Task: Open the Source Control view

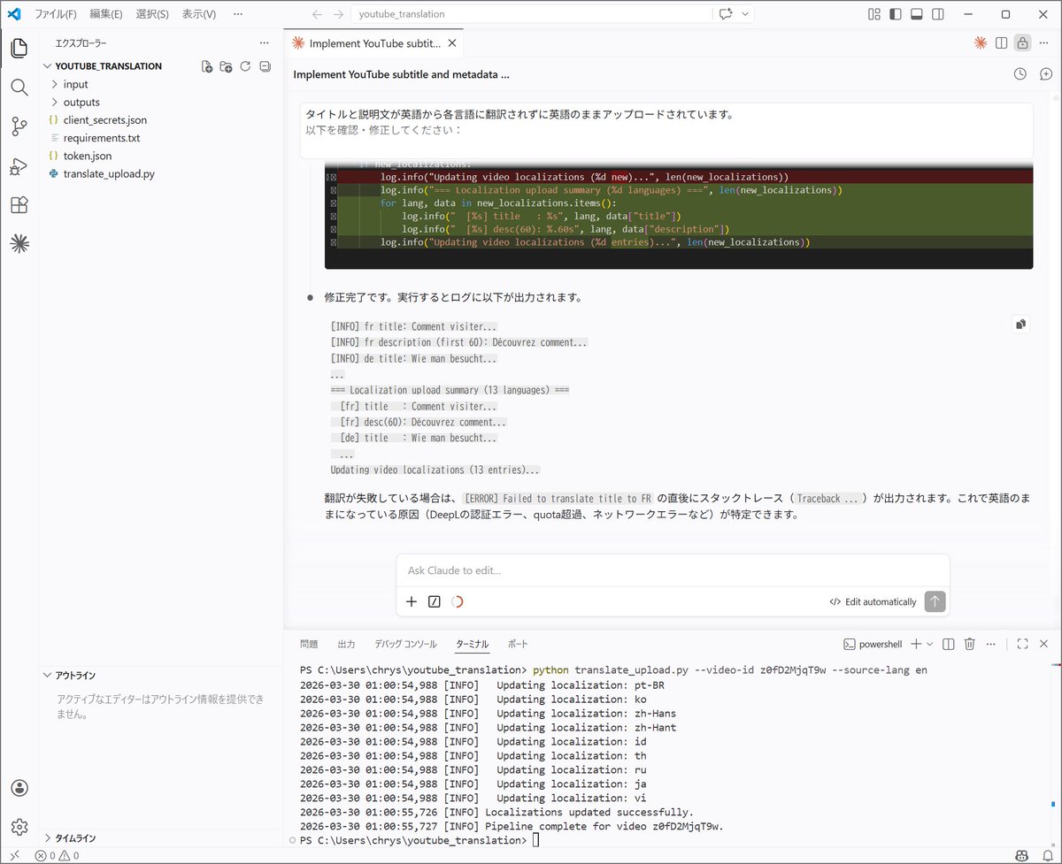Action: tap(19, 127)
